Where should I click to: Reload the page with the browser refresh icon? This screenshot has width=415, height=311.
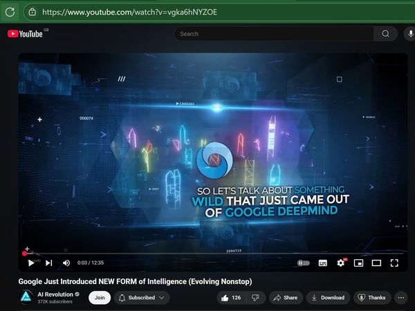(10, 12)
